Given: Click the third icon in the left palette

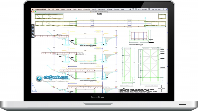Looking at the screenshot, I should coord(33,33).
